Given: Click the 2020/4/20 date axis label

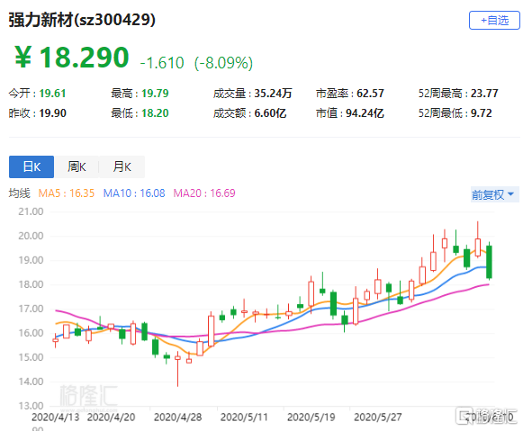Looking at the screenshot, I should click(x=111, y=417).
